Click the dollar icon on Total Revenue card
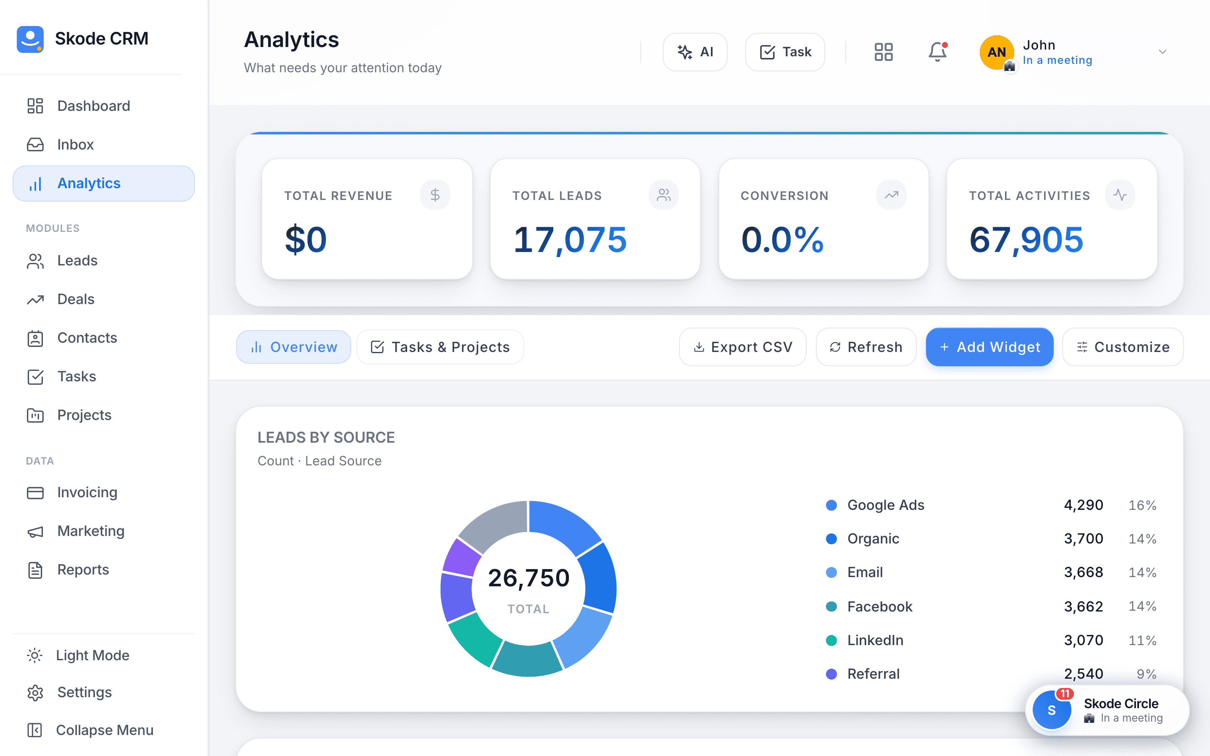Viewport: 1210px width, 756px height. (x=435, y=195)
